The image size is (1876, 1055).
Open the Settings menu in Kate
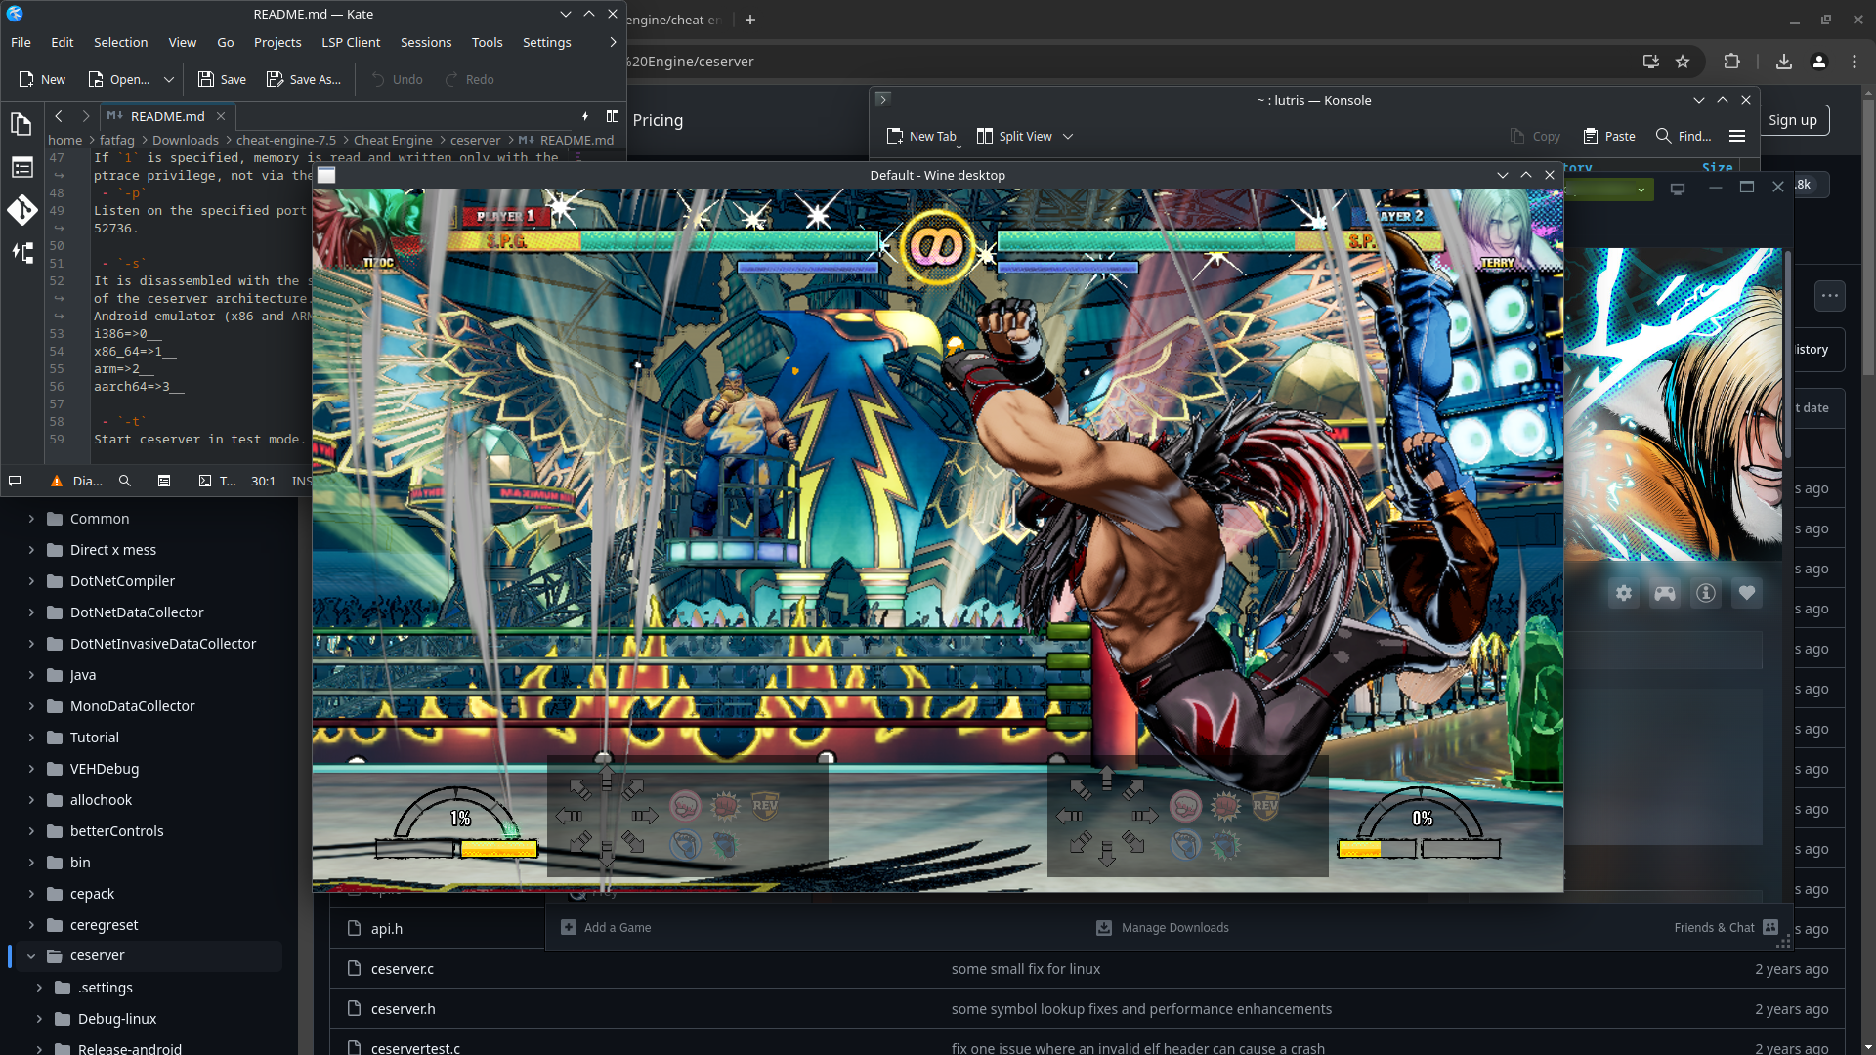[546, 42]
